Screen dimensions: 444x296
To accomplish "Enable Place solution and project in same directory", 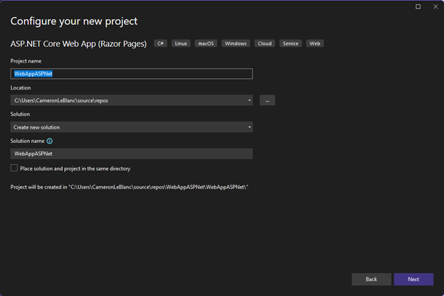I will click(x=14, y=168).
